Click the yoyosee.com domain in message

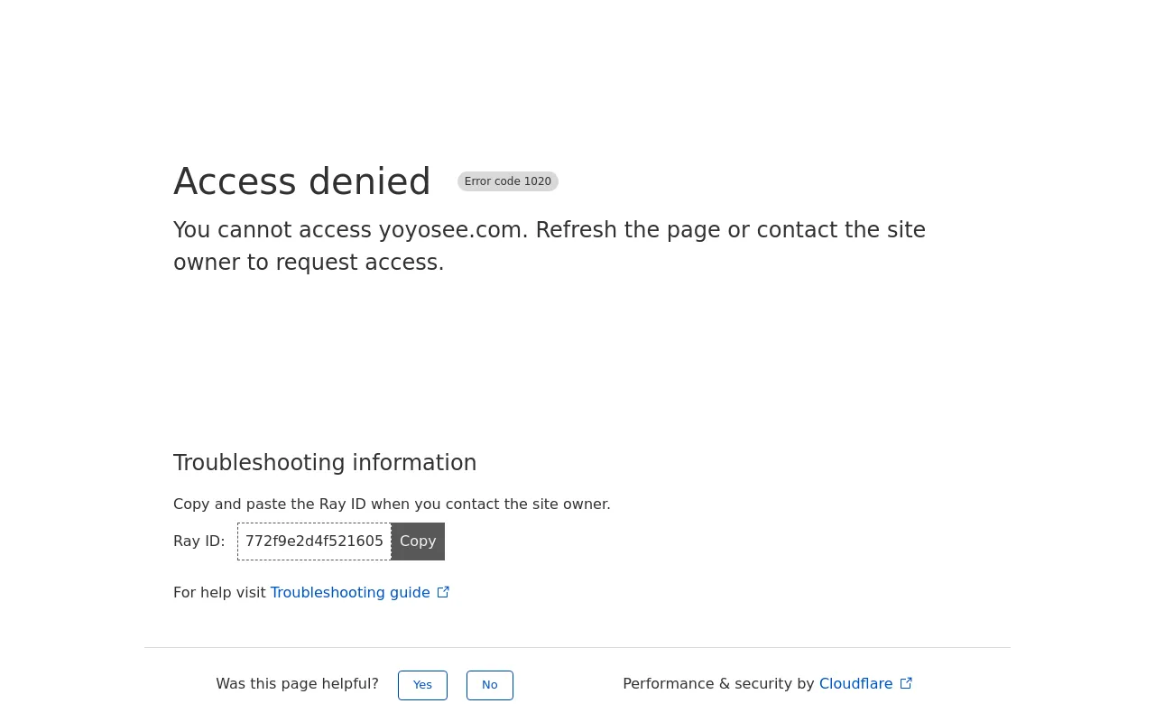pyautogui.click(x=451, y=230)
